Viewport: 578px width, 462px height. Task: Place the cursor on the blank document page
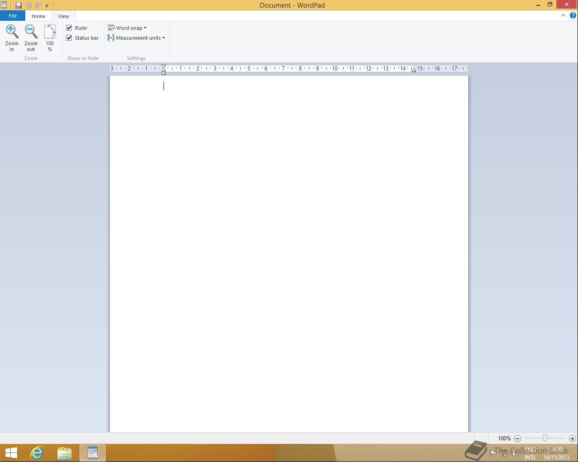[x=289, y=254]
